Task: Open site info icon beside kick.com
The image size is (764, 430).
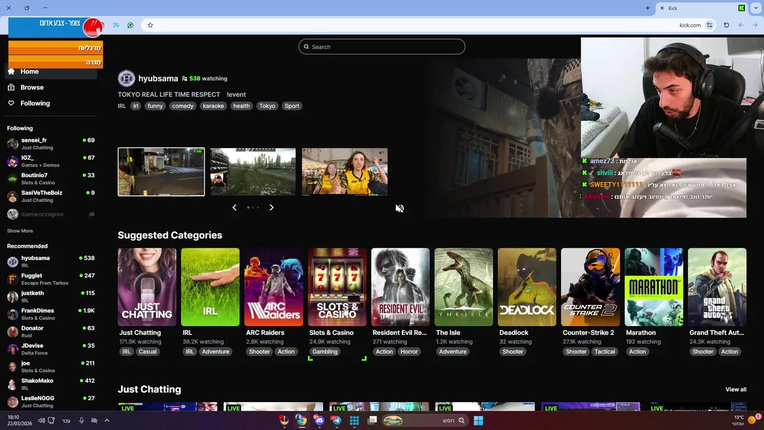Action: [709, 25]
